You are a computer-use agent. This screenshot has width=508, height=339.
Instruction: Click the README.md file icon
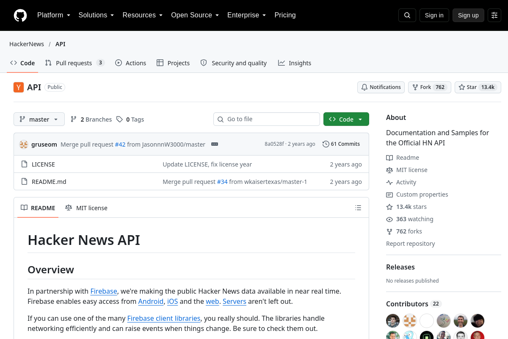25,182
